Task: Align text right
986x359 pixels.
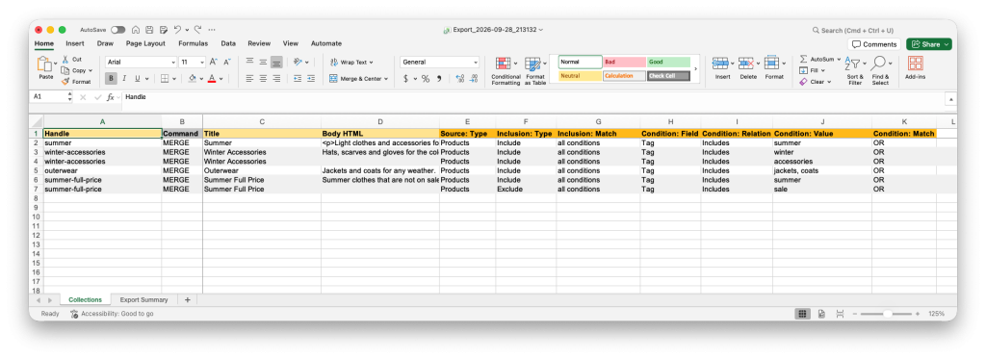Action: click(x=276, y=79)
